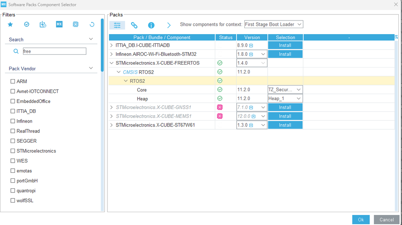Tick the SEGGER vendor checkbox
Viewport: 402px width, 225px height.
[x=12, y=141]
